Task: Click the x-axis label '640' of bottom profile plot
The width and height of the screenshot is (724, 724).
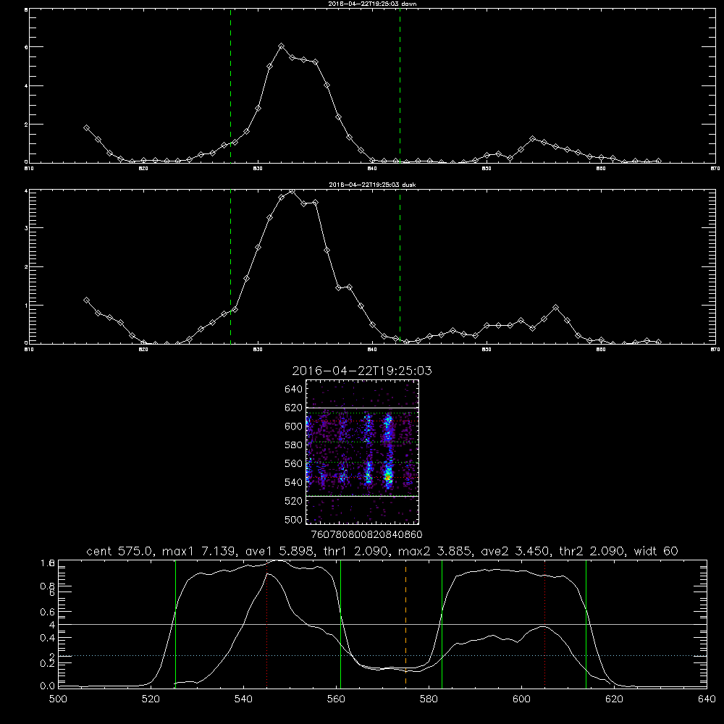Action: [707, 699]
